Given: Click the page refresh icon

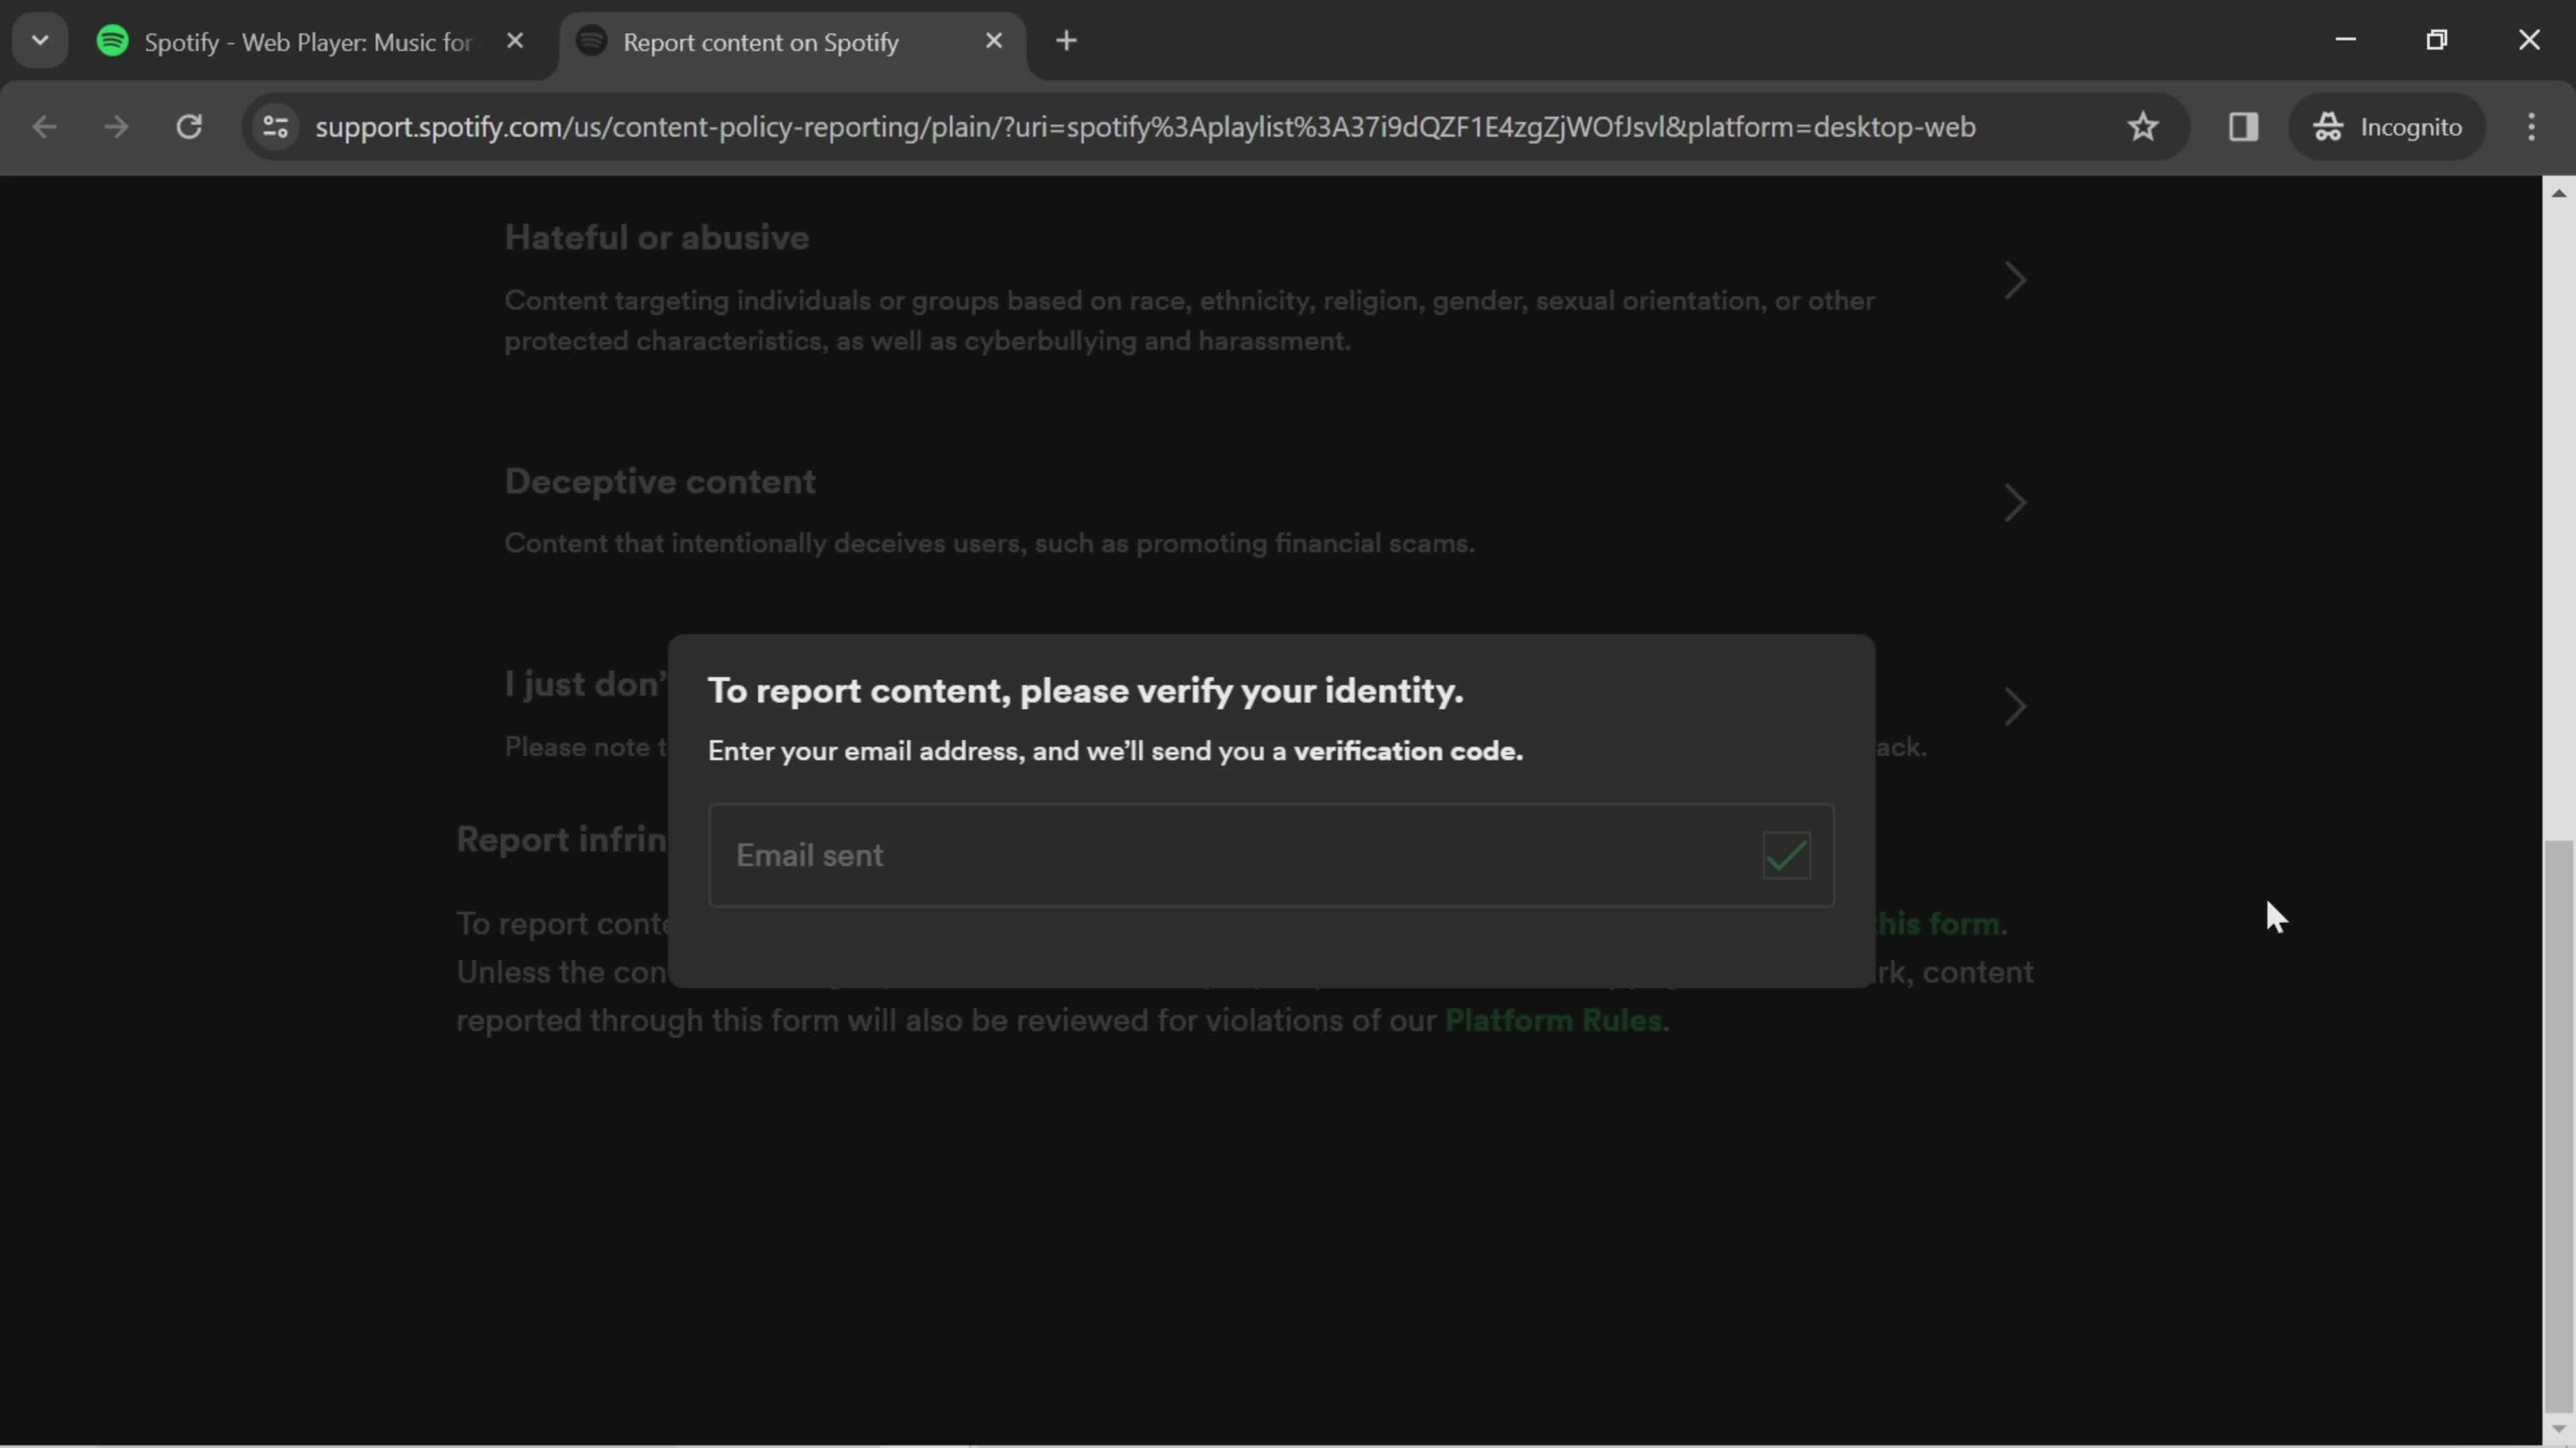Looking at the screenshot, I should point(189,125).
